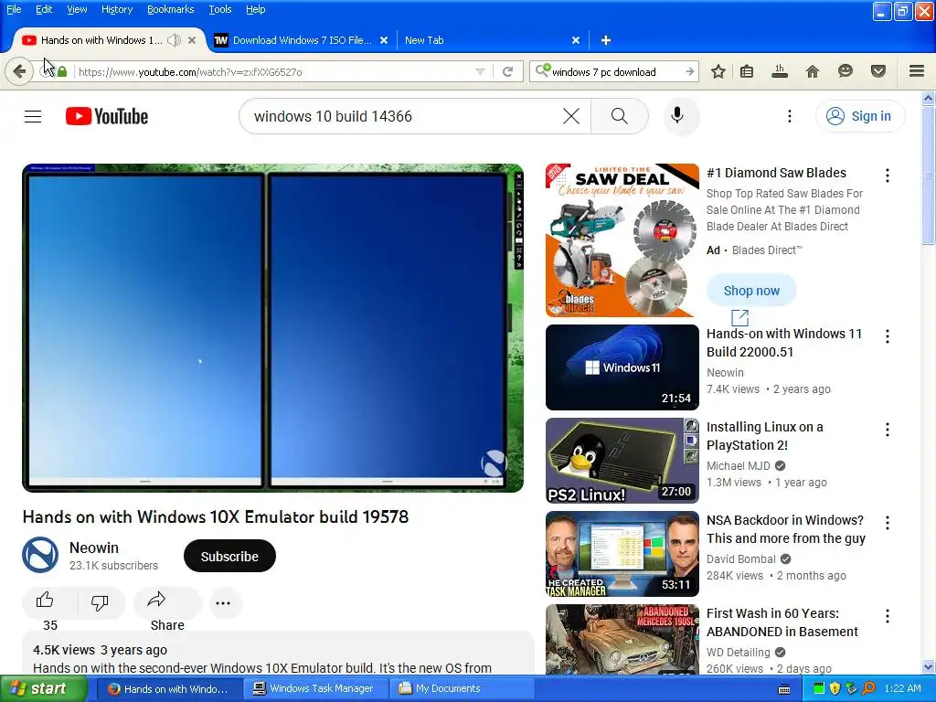The height and width of the screenshot is (702, 936).
Task: Open options for PlayStation 2 Linux video
Action: (x=888, y=430)
